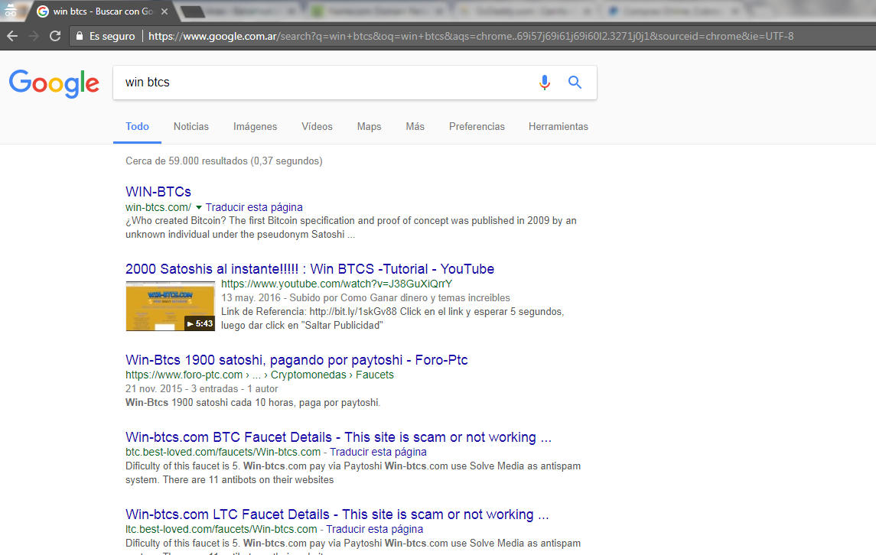Click the 'Es seguro' security label
Viewport: 876px width, 555px height.
click(x=112, y=36)
